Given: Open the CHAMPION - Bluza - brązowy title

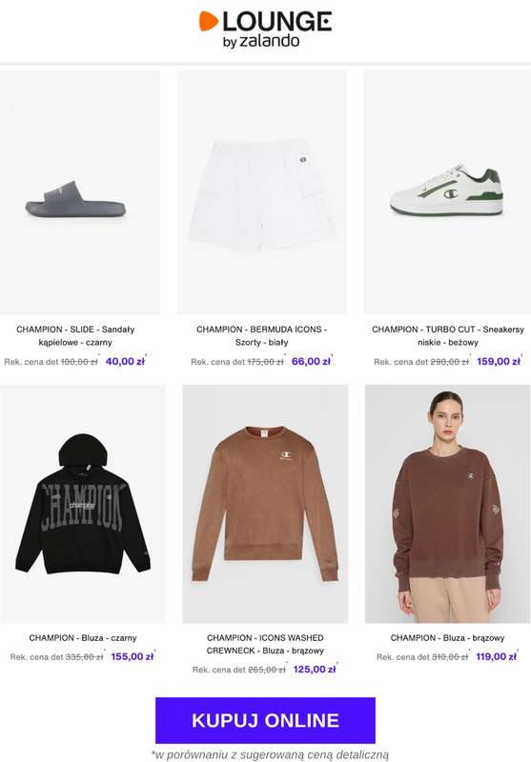Looking at the screenshot, I should point(447,637).
